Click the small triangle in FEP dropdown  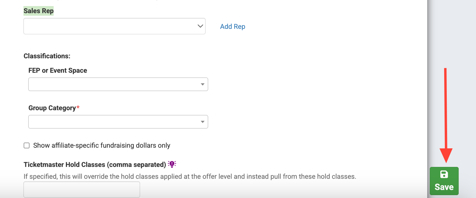click(x=203, y=85)
